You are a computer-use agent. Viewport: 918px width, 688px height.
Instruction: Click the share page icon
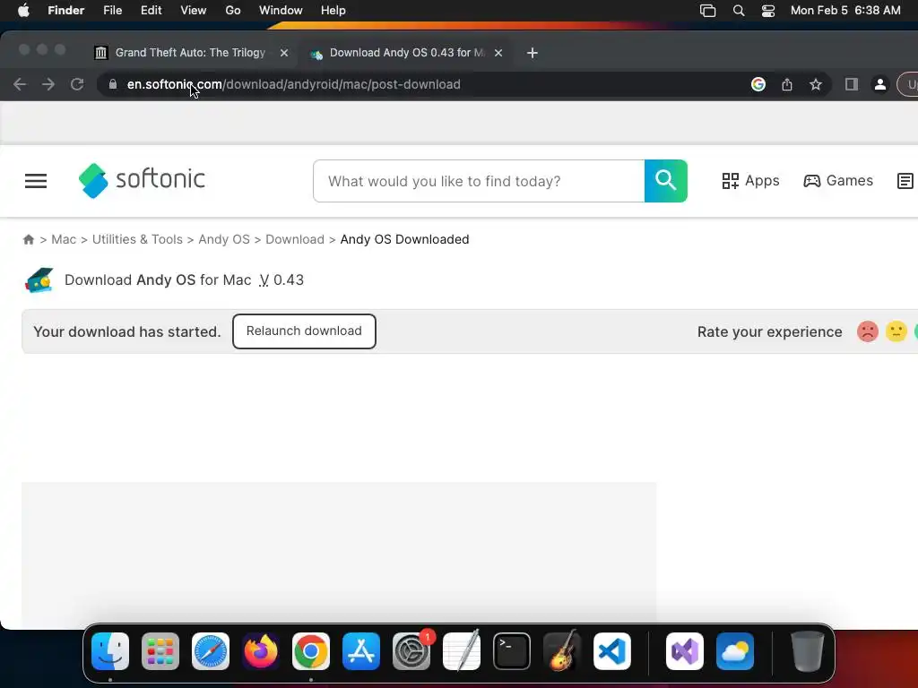(x=787, y=84)
